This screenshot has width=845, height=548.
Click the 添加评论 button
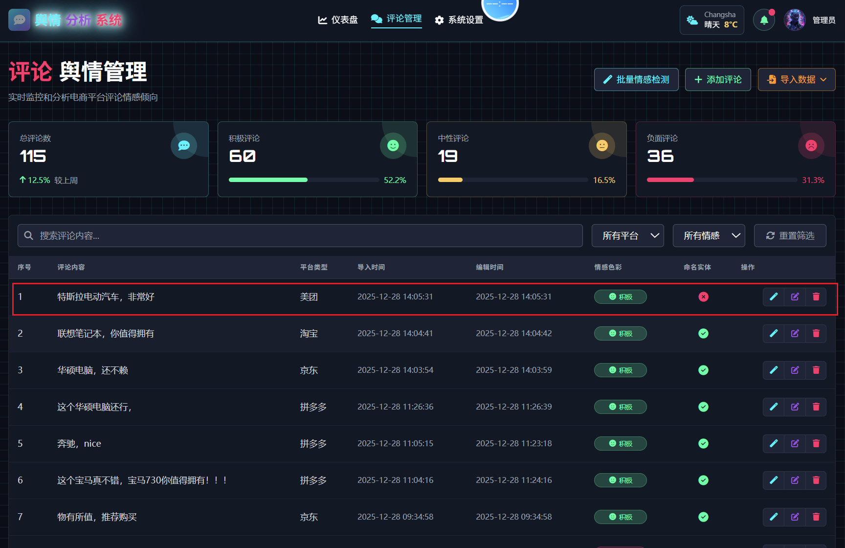coord(718,79)
